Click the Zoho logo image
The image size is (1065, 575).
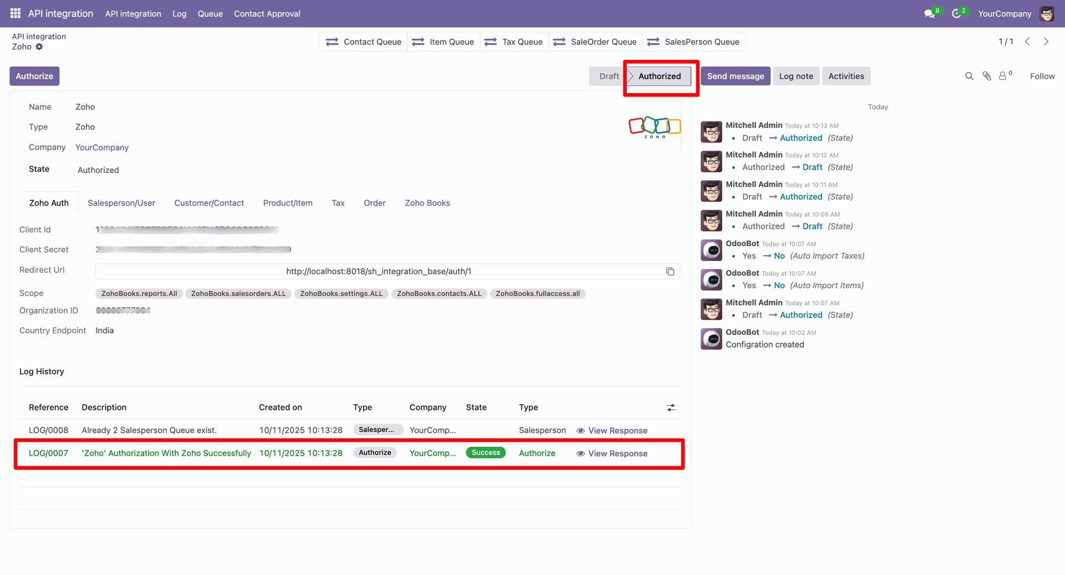[x=655, y=127]
